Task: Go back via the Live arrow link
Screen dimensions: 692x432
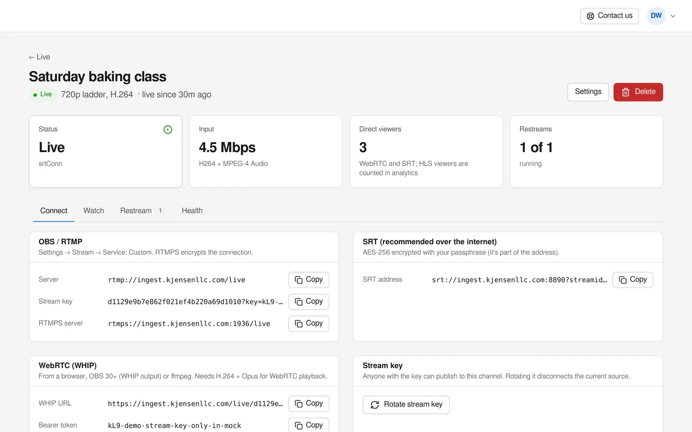Action: 39,57
